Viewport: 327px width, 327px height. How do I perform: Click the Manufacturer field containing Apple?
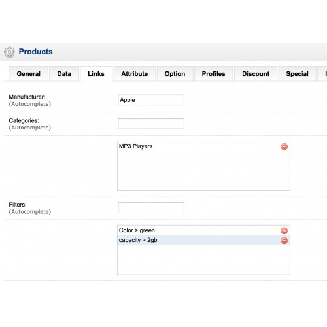pos(151,100)
